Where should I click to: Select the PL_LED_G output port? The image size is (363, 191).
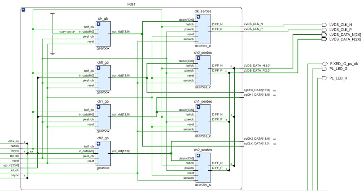pos(325,69)
